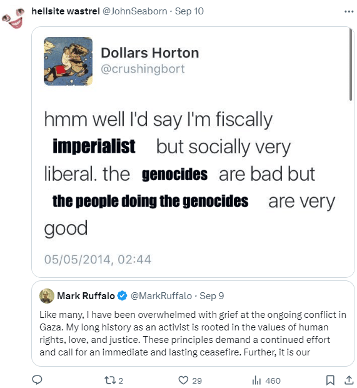This screenshot has width=357, height=388.
Task: Click Dollars Horton's avatar image
Action: coord(68,61)
